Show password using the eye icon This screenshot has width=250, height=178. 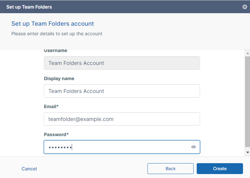coord(193,147)
